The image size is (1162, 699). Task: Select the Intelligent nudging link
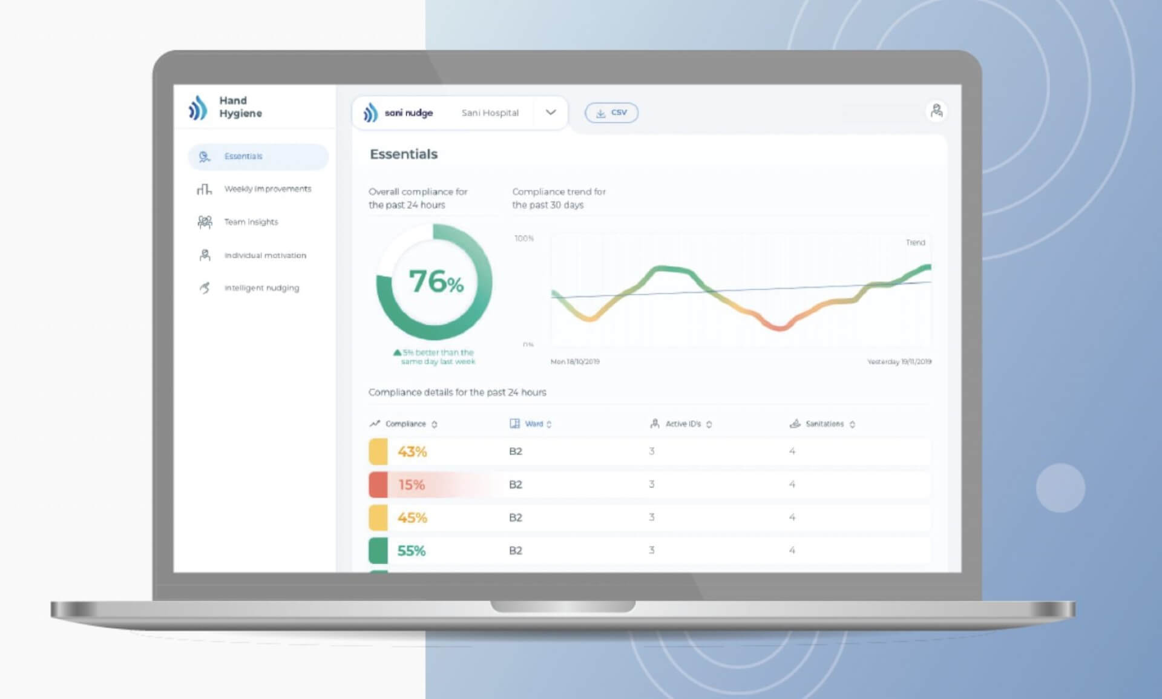click(261, 288)
